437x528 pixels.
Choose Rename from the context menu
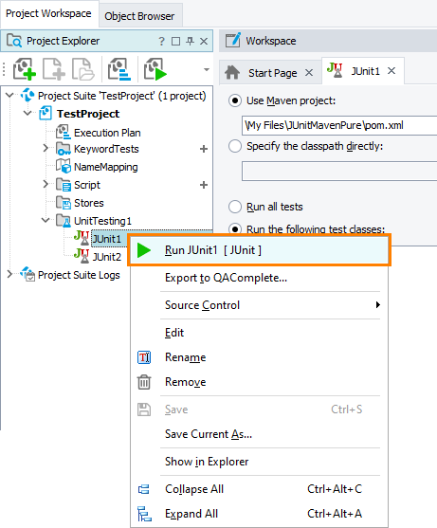pos(259,357)
